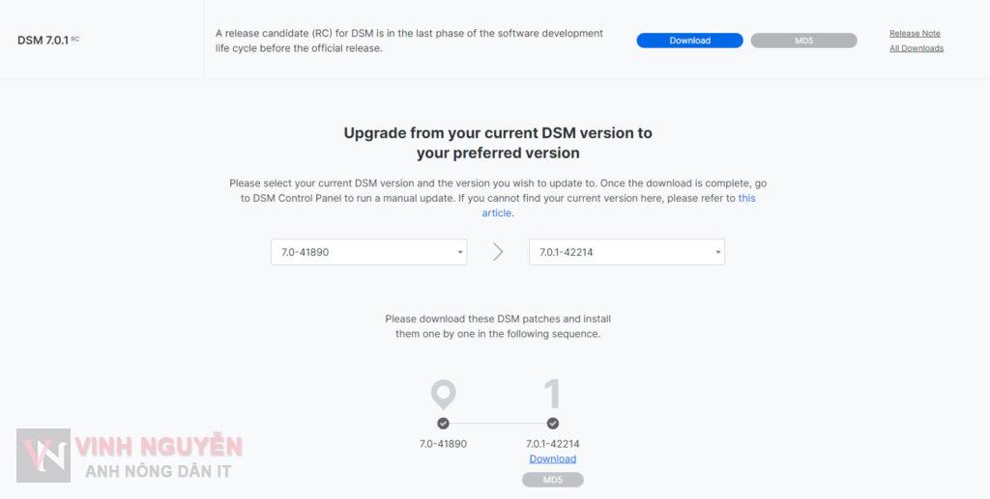This screenshot has height=499, width=990.
Task: Open the current version 7.0-41890 dropdown
Action: click(368, 252)
